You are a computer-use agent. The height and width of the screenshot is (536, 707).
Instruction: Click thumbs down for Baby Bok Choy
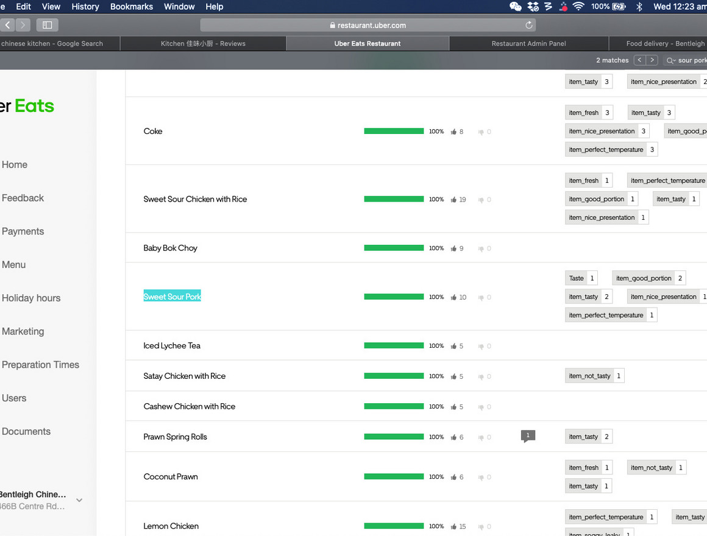pyautogui.click(x=481, y=249)
